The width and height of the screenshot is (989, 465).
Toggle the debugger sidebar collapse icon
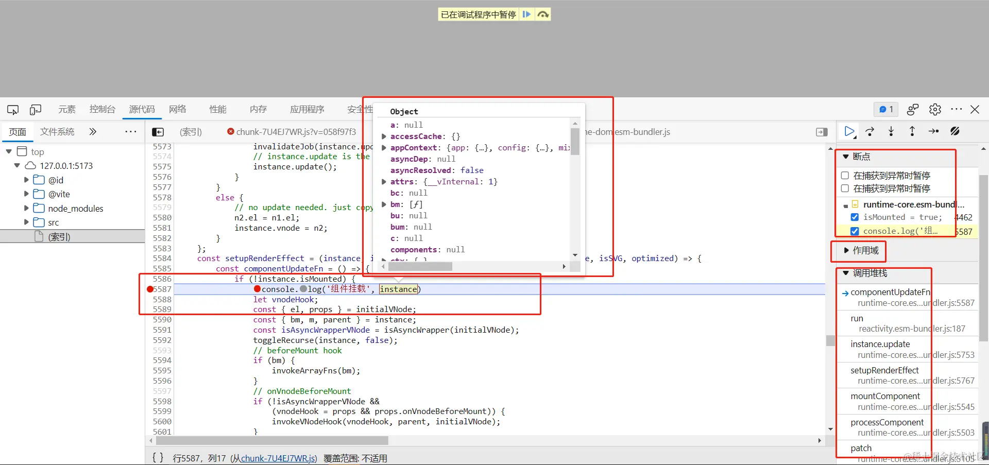click(x=822, y=132)
